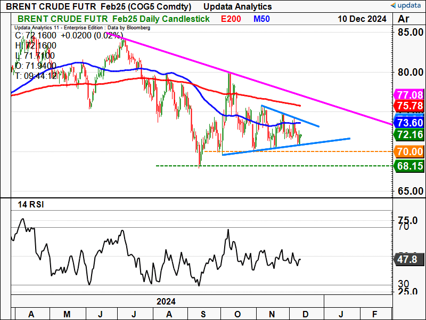
Task: Select the magenta 77.08 trendline price tag
Action: point(409,95)
